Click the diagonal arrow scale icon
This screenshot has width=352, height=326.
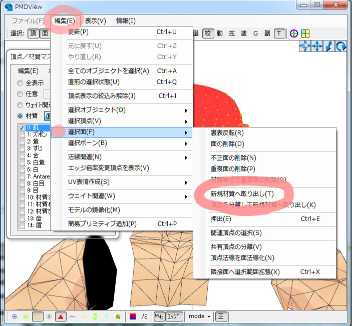[328, 46]
